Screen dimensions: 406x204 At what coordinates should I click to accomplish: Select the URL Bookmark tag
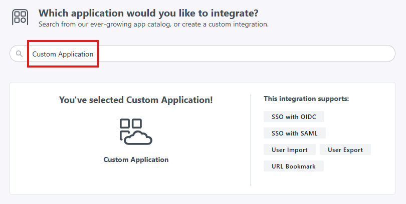coord(294,166)
